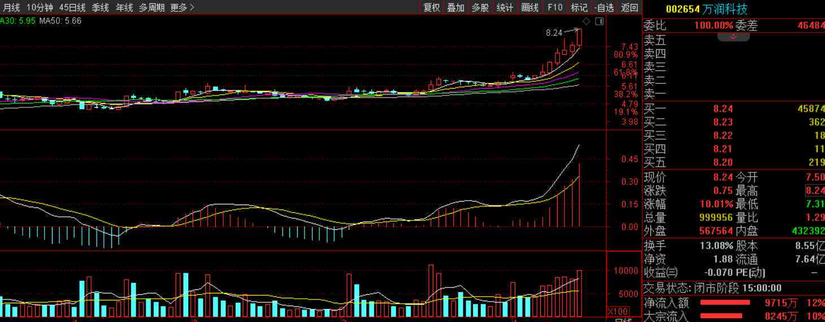Activate the 画线 drawing tool
Viewport: 825px width, 322px height.
point(529,7)
